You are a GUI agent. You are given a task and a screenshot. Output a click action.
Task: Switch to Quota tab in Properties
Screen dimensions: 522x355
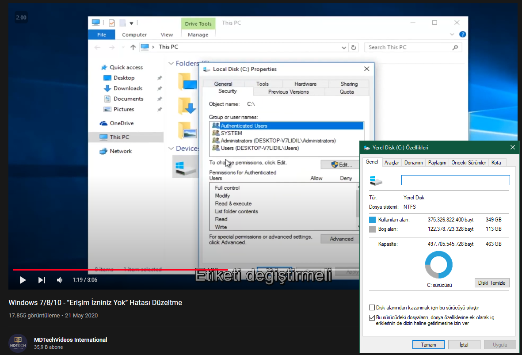pyautogui.click(x=347, y=92)
